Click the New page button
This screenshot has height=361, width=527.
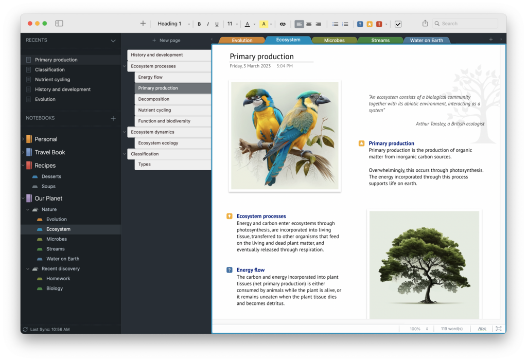[166, 40]
